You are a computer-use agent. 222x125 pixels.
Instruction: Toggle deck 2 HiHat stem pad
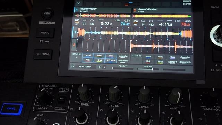tap(160, 62)
